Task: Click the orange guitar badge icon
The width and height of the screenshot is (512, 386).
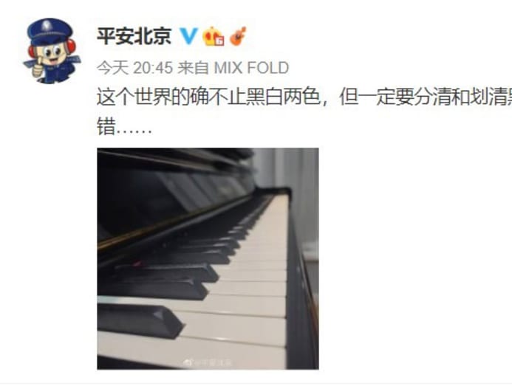Action: [x=238, y=35]
